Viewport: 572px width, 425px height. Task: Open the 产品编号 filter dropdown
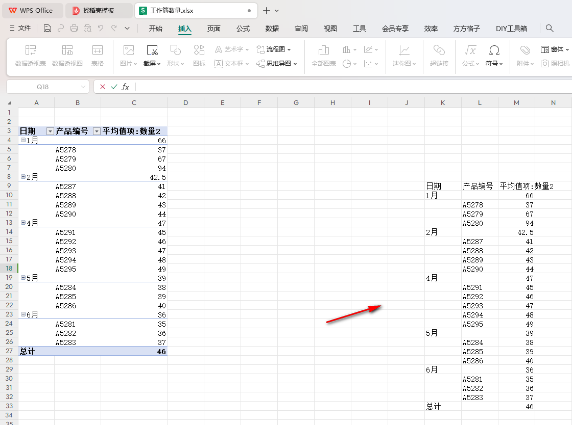click(x=97, y=131)
